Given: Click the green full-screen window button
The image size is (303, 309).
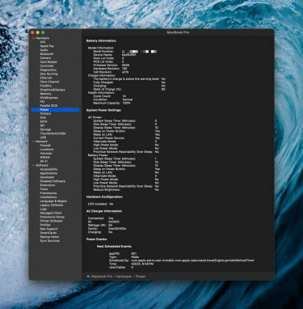Looking at the screenshot, I should [x=43, y=32].
